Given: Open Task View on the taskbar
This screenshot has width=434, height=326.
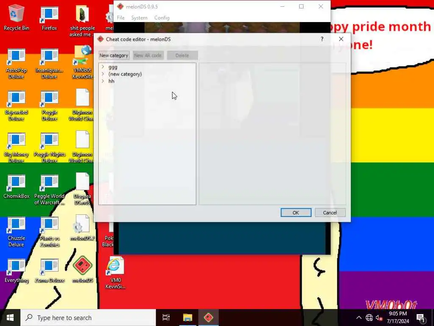Looking at the screenshot, I should pos(166,318).
